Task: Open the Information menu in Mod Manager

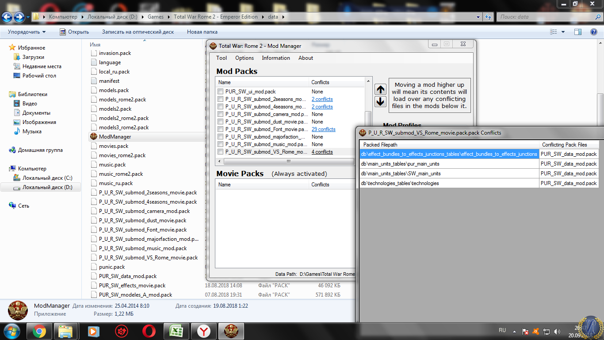Action: pyautogui.click(x=276, y=58)
